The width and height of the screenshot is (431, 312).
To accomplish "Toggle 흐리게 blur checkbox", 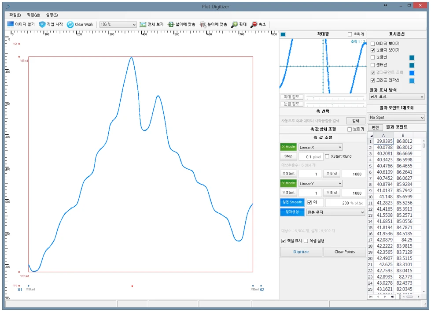I will [x=350, y=34].
